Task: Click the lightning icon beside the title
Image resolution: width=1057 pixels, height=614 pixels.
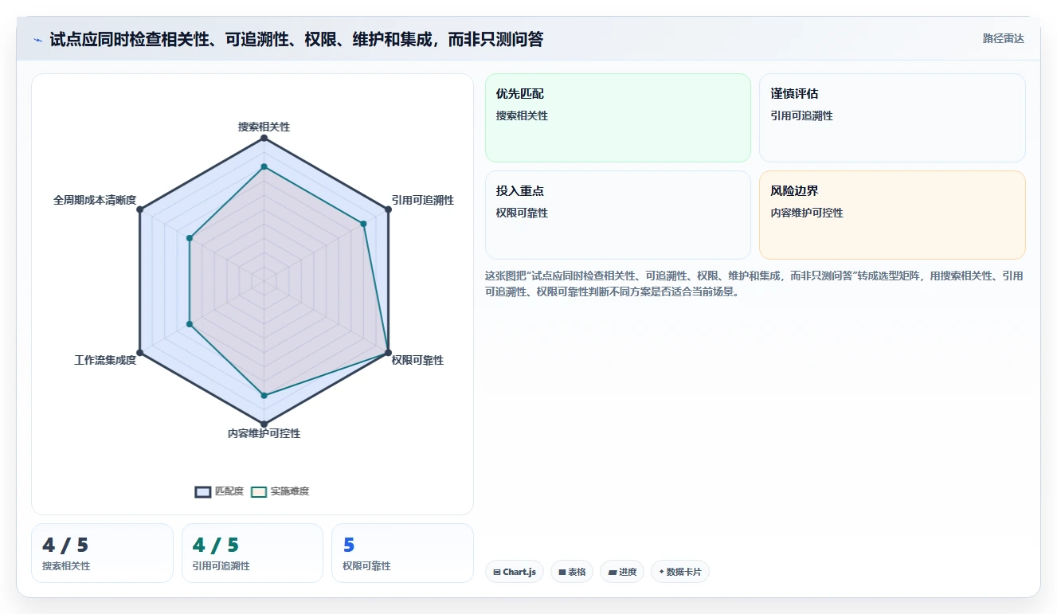Action: click(x=37, y=40)
